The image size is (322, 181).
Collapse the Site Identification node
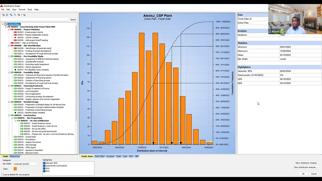click(x=9, y=46)
